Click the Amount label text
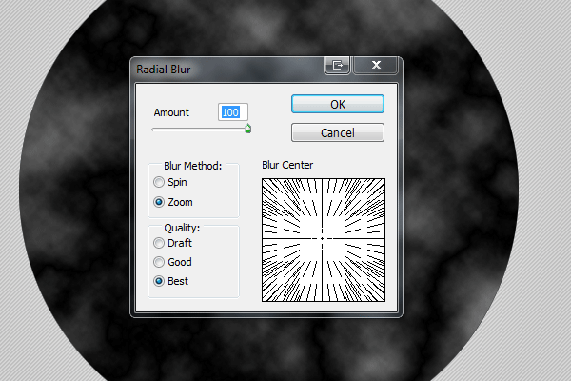 (171, 112)
